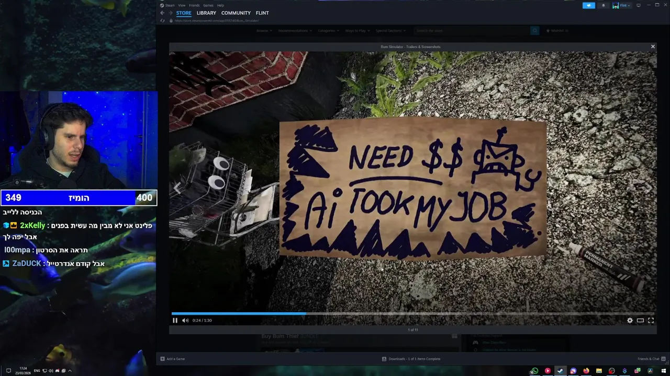
Task: Open the FLINT profile tab
Action: [x=262, y=13]
